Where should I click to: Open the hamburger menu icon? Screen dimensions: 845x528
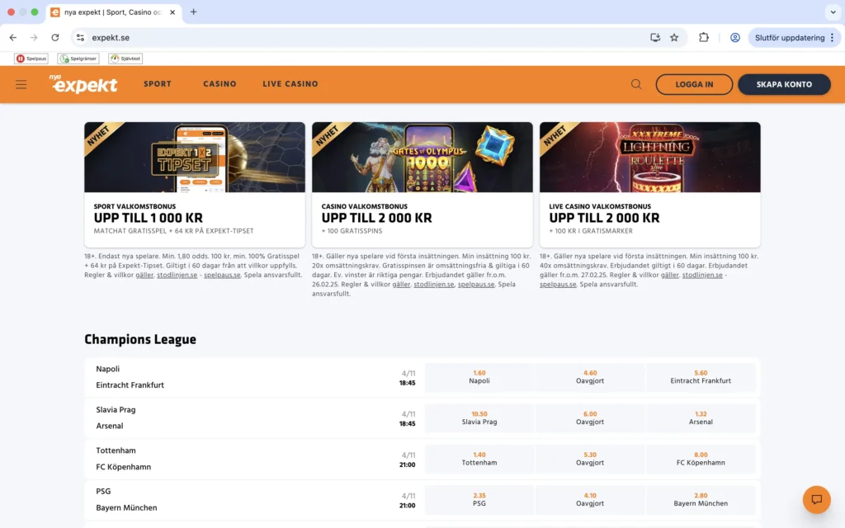[x=21, y=85]
